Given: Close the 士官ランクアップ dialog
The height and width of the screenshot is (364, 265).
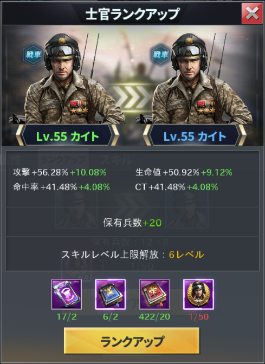Looking at the screenshot, I should pyautogui.click(x=252, y=13).
